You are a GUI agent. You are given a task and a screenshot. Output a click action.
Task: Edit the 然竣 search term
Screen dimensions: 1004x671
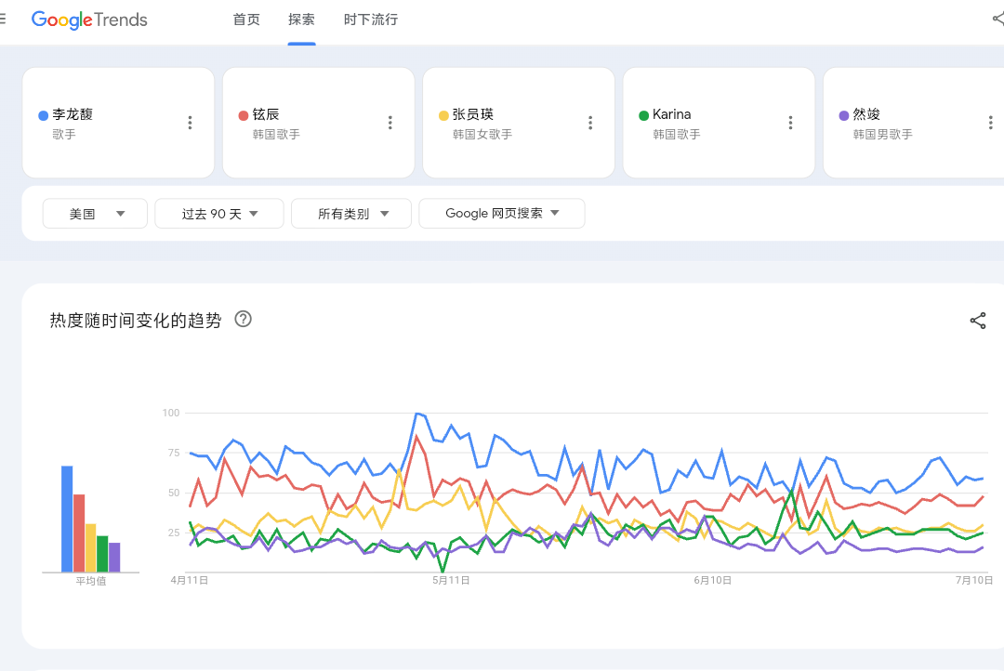(866, 114)
